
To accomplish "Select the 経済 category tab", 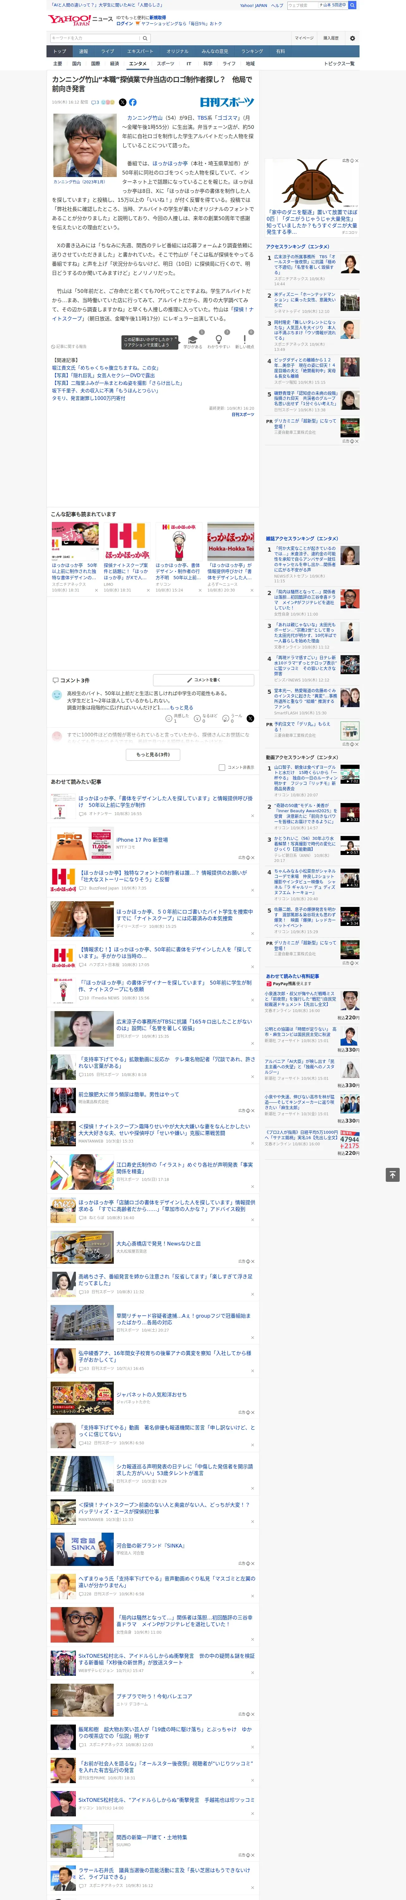I will tap(114, 63).
